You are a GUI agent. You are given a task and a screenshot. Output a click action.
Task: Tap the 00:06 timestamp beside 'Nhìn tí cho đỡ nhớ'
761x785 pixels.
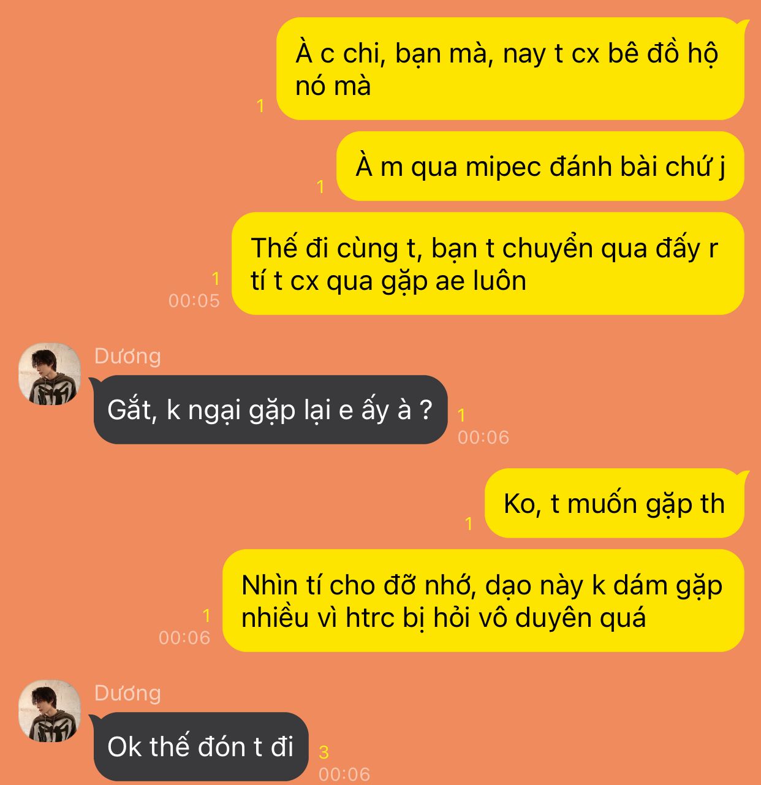tap(184, 637)
